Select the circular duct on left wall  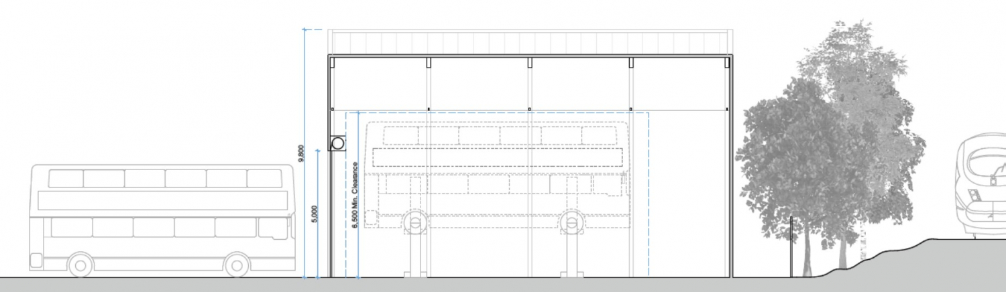point(337,143)
